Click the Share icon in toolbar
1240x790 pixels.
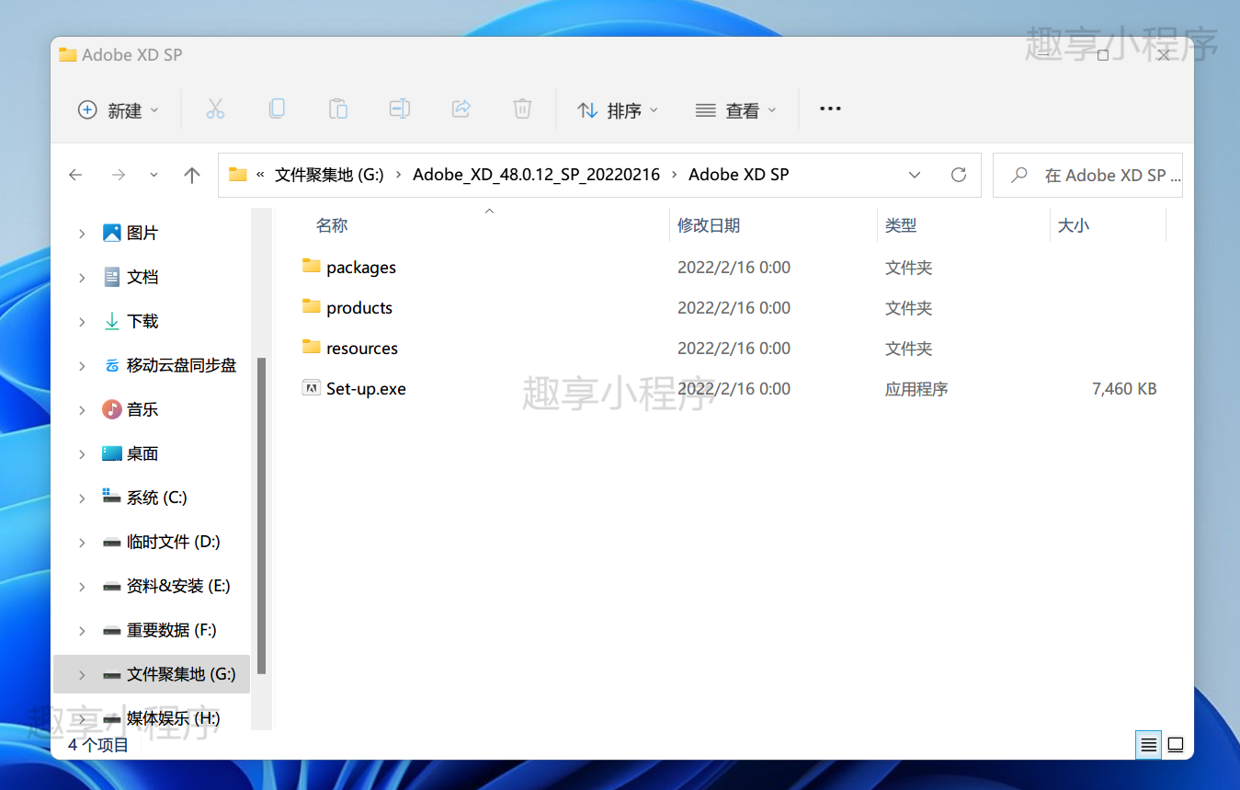pos(461,109)
